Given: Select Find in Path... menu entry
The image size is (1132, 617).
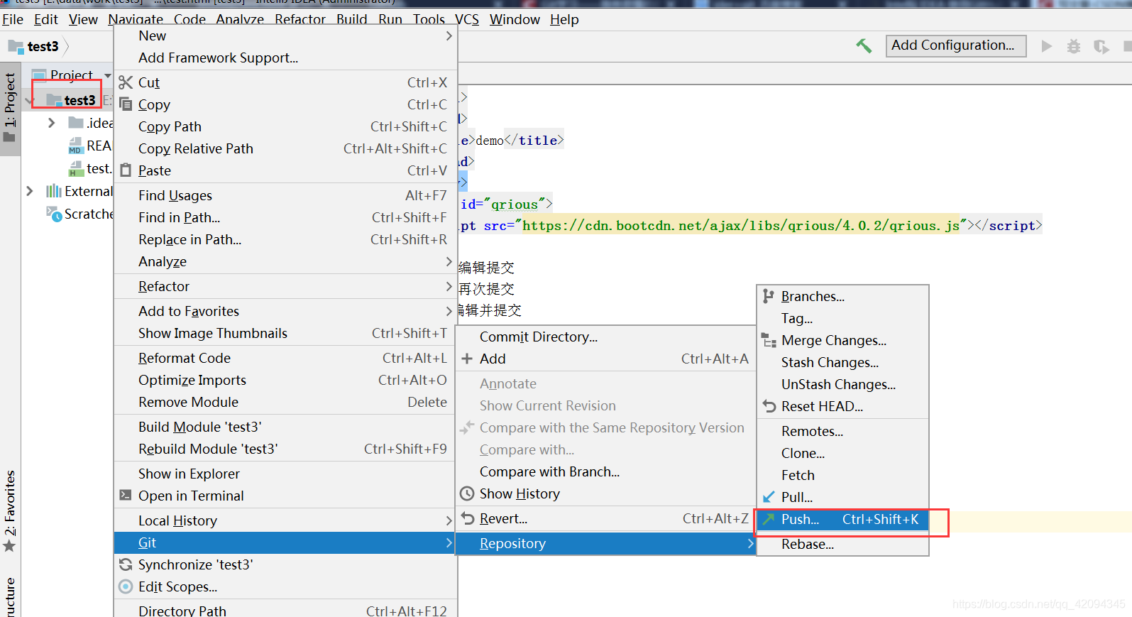Looking at the screenshot, I should pos(284,217).
